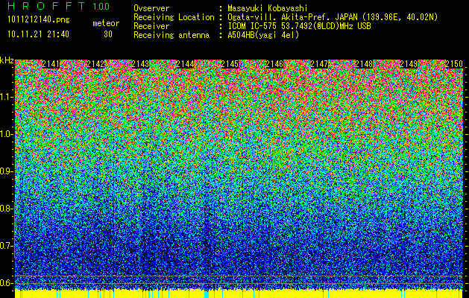The width and height of the screenshot is (469, 298).
Task: Click the meteor count value 30
Action: (108, 34)
